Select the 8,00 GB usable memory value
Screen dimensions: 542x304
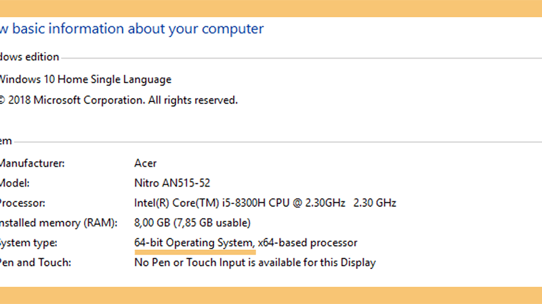coord(192,223)
